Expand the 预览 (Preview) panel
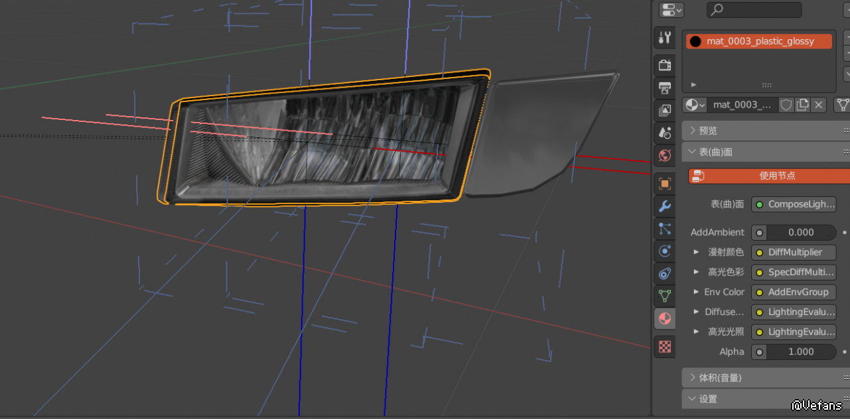Viewport: 850px width, 419px height. (x=707, y=131)
